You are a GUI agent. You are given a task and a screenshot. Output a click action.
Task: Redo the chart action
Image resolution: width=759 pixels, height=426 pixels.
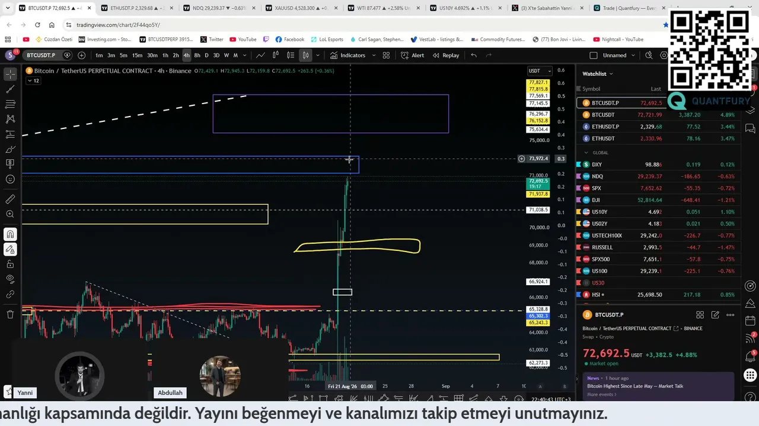[489, 55]
